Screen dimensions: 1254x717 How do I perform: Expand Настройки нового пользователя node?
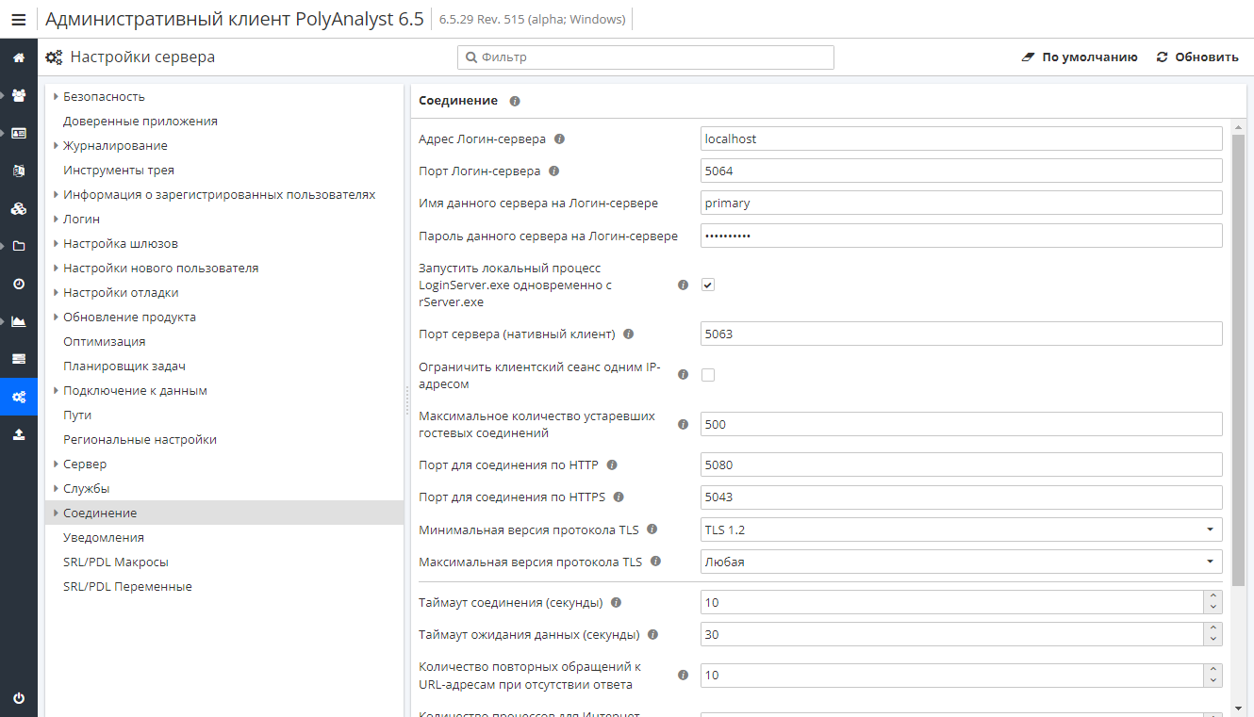[x=56, y=268]
